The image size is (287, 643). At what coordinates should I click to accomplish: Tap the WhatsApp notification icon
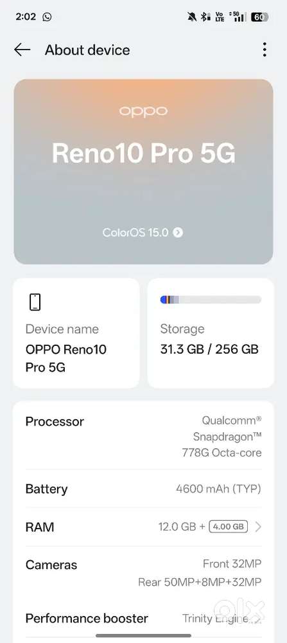tap(48, 17)
